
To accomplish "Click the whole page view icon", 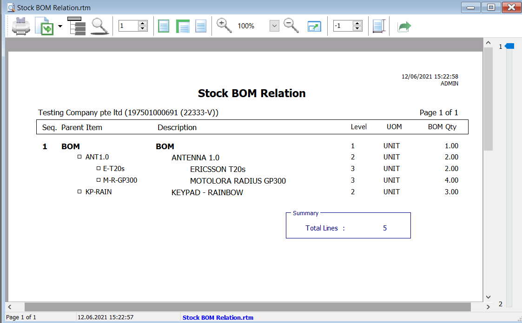I will (x=164, y=26).
